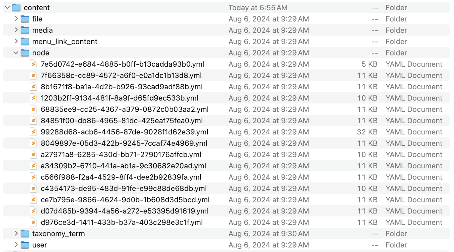Click the YAML icon of 99288d68 file
454x252 pixels.
[x=33, y=132]
